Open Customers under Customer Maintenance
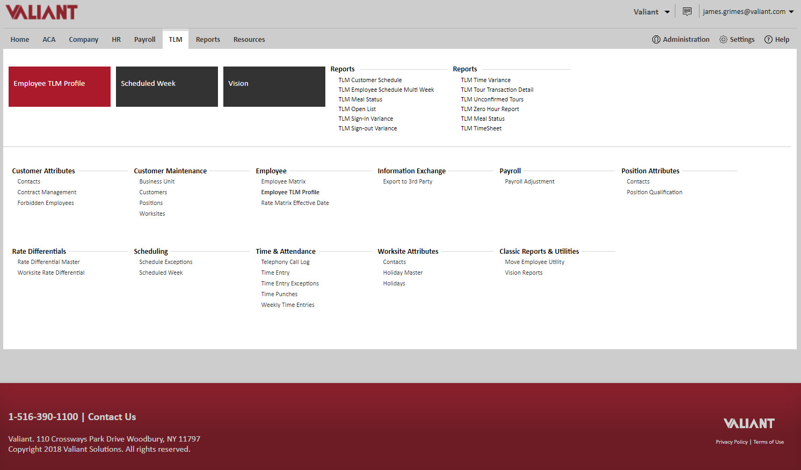Screen dimensions: 801x470 coord(153,192)
